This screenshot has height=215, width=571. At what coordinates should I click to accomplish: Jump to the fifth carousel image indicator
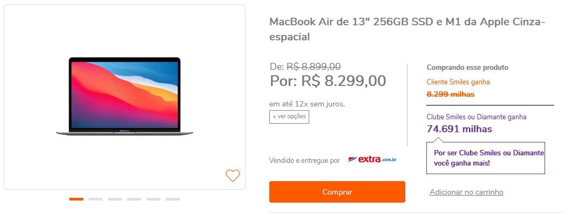pyautogui.click(x=153, y=199)
